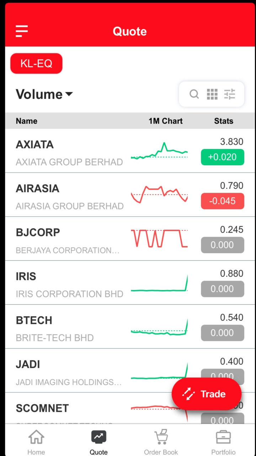Tap the Stats column header
The height and width of the screenshot is (456, 256).
click(223, 121)
